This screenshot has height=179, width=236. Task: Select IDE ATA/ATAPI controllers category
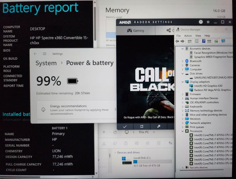(x=204, y=103)
